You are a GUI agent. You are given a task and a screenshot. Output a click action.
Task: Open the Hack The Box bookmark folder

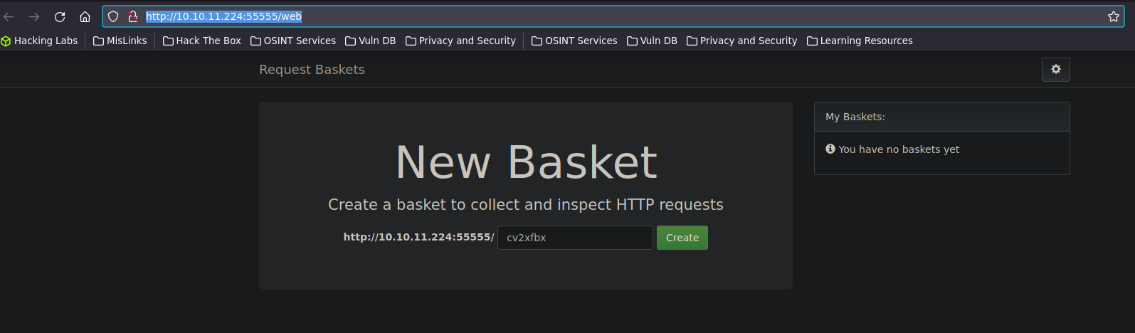202,41
